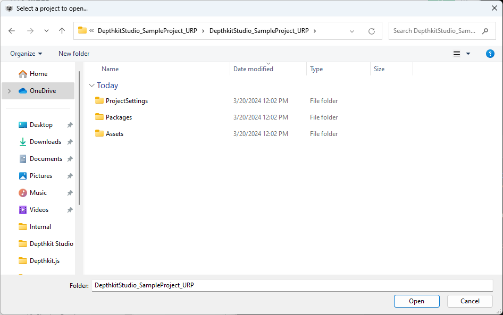Open the Organize menu
This screenshot has width=503, height=315.
pyautogui.click(x=26, y=54)
